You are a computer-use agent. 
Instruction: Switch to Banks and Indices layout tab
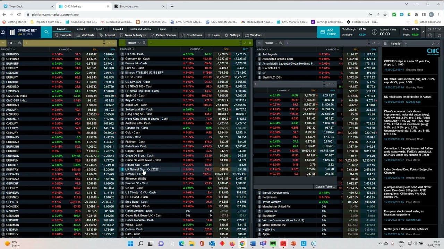pyautogui.click(x=140, y=29)
